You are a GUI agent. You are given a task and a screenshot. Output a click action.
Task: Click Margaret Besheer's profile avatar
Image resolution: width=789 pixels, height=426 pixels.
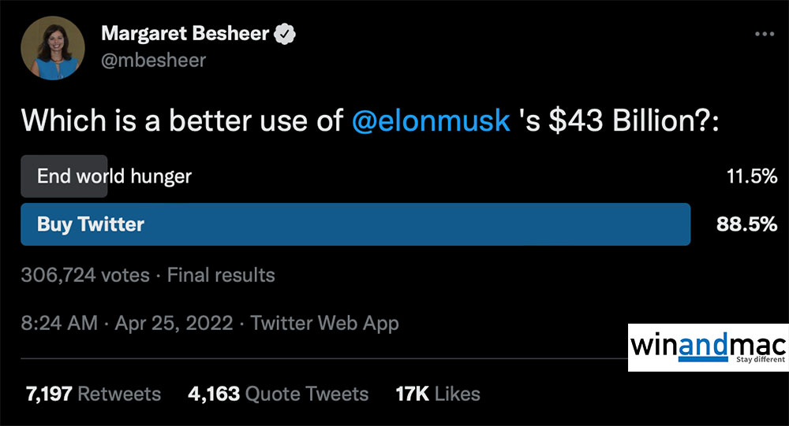coord(53,47)
